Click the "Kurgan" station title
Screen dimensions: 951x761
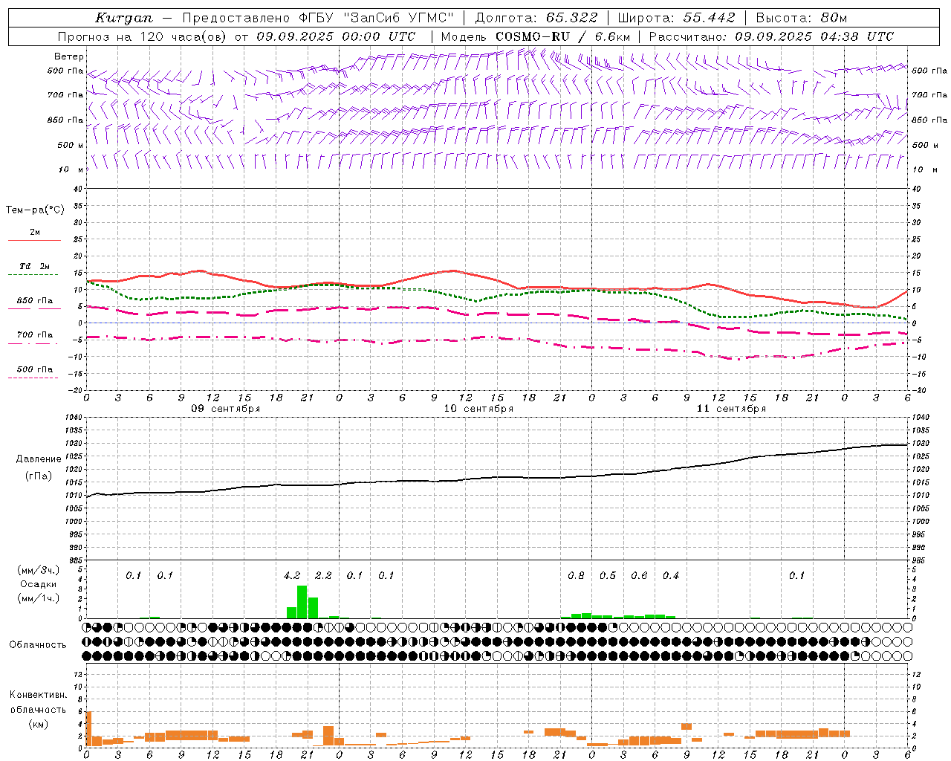click(x=124, y=18)
